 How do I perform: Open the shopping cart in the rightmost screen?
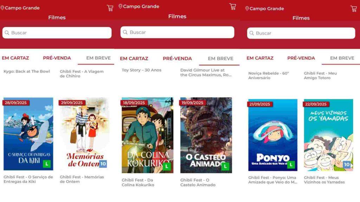[x=353, y=9]
